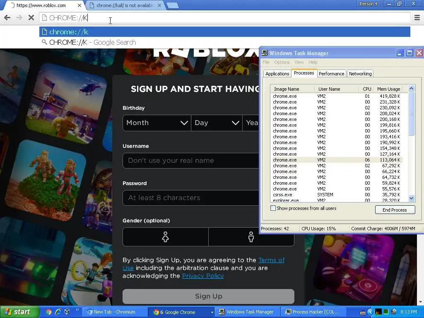Click the process list scrollbar thumb
424x318 pixels.
(x=411, y=114)
